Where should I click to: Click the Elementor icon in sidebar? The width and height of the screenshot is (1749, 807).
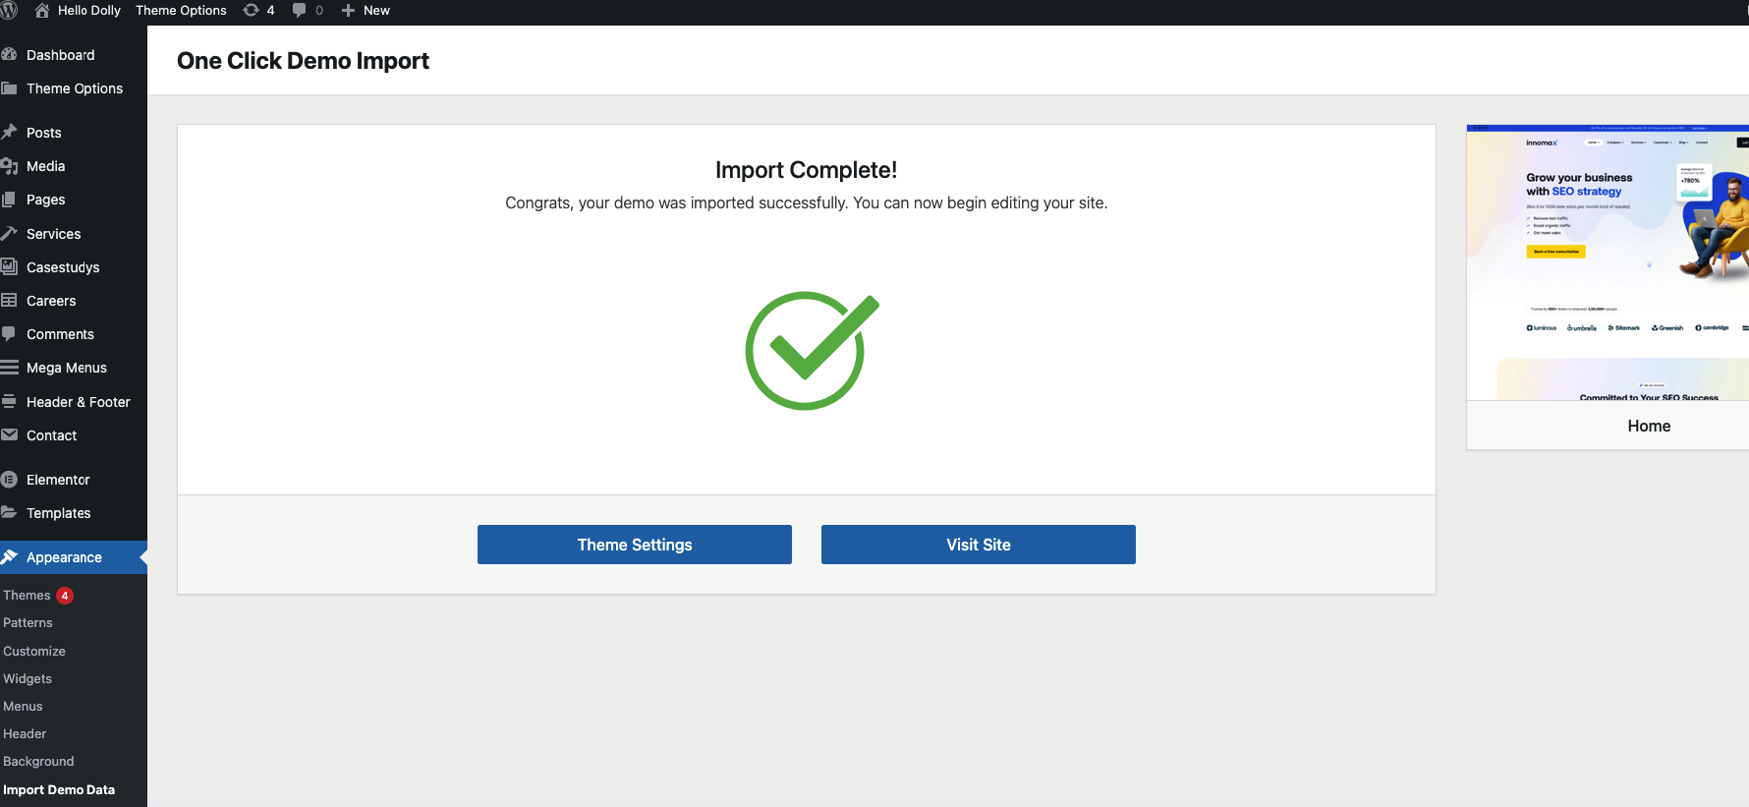coord(10,480)
